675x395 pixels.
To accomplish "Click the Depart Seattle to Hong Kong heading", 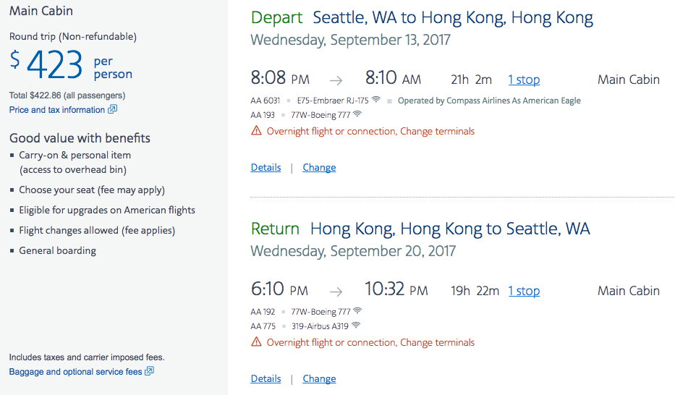I will [422, 18].
